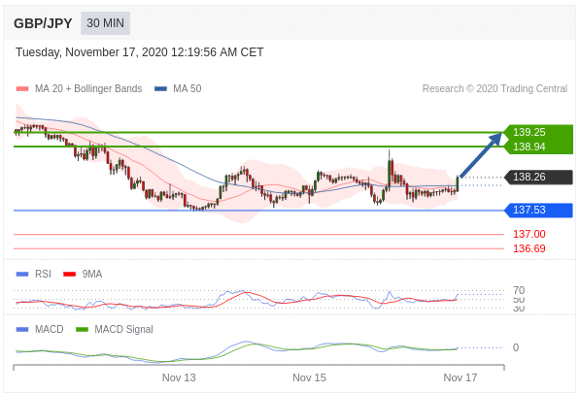Click the GBP/JPY pair title
The width and height of the screenshot is (581, 393).
click(43, 23)
